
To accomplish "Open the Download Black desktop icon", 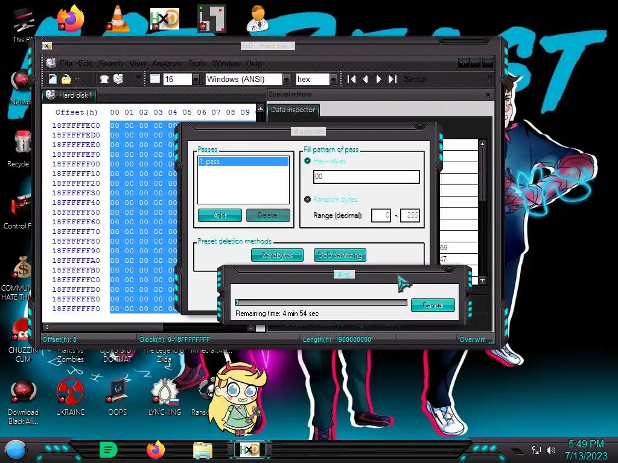I will click(x=23, y=402).
